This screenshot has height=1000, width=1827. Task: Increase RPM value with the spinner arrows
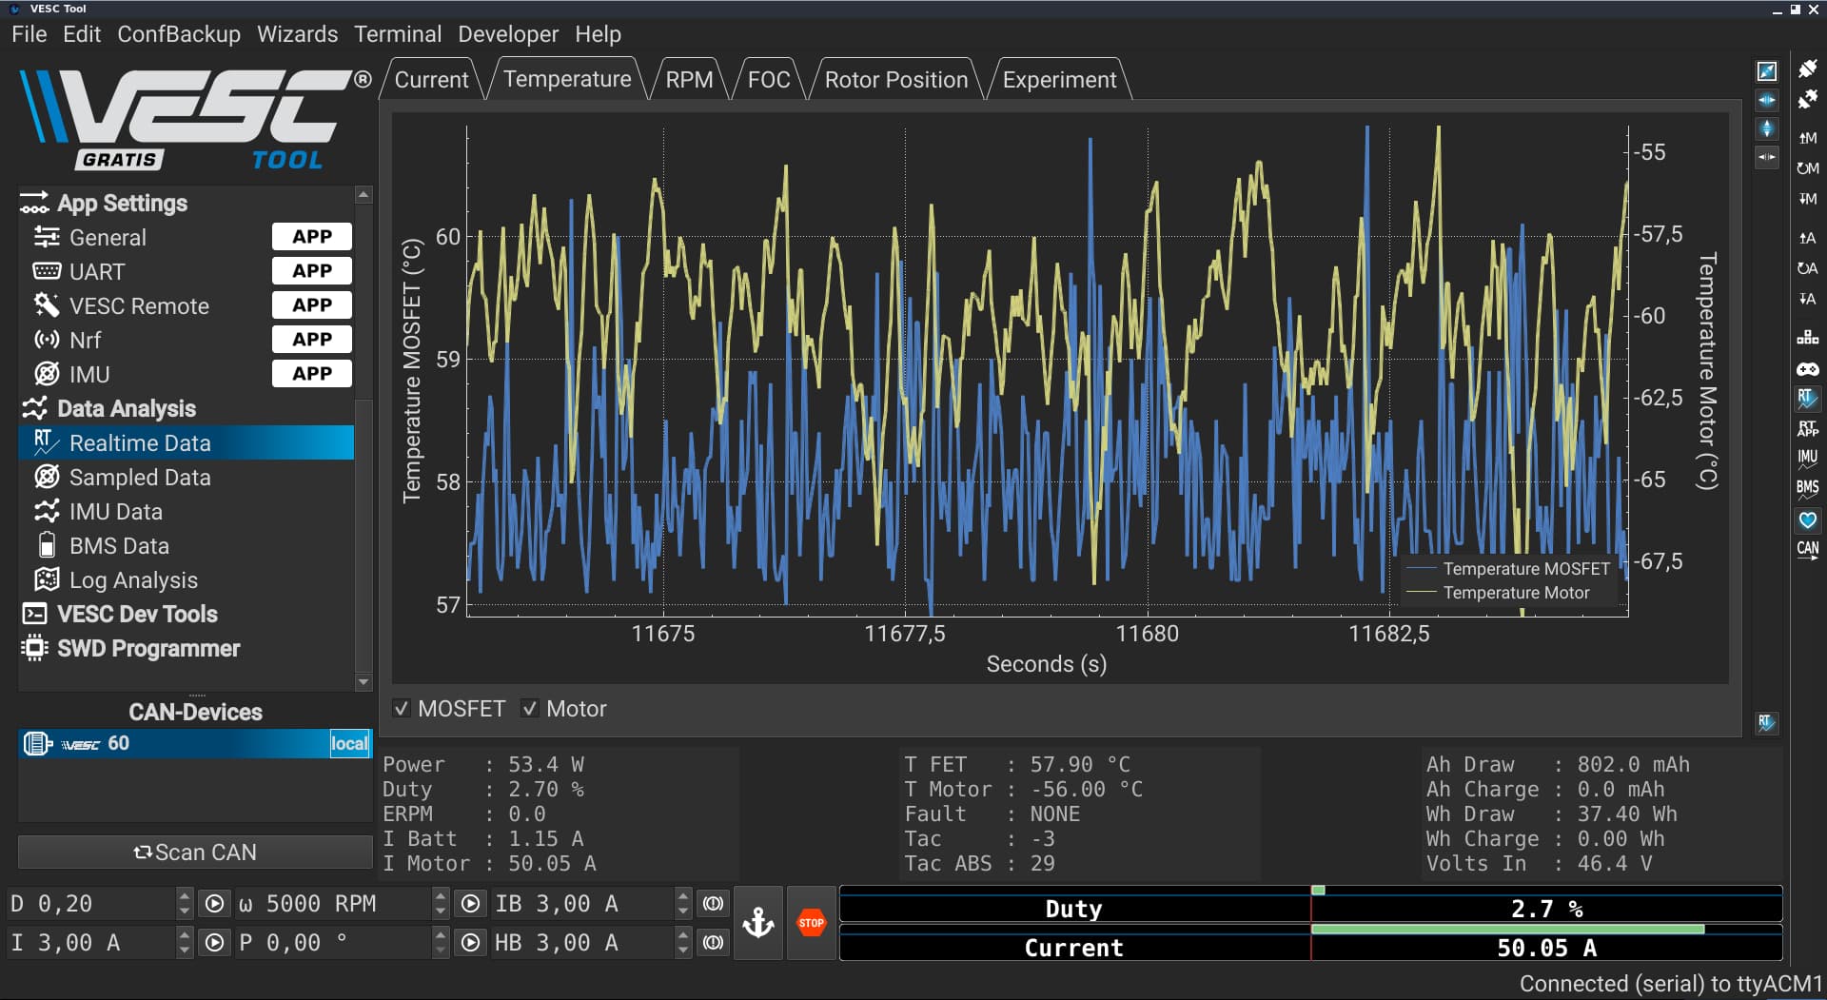[440, 896]
